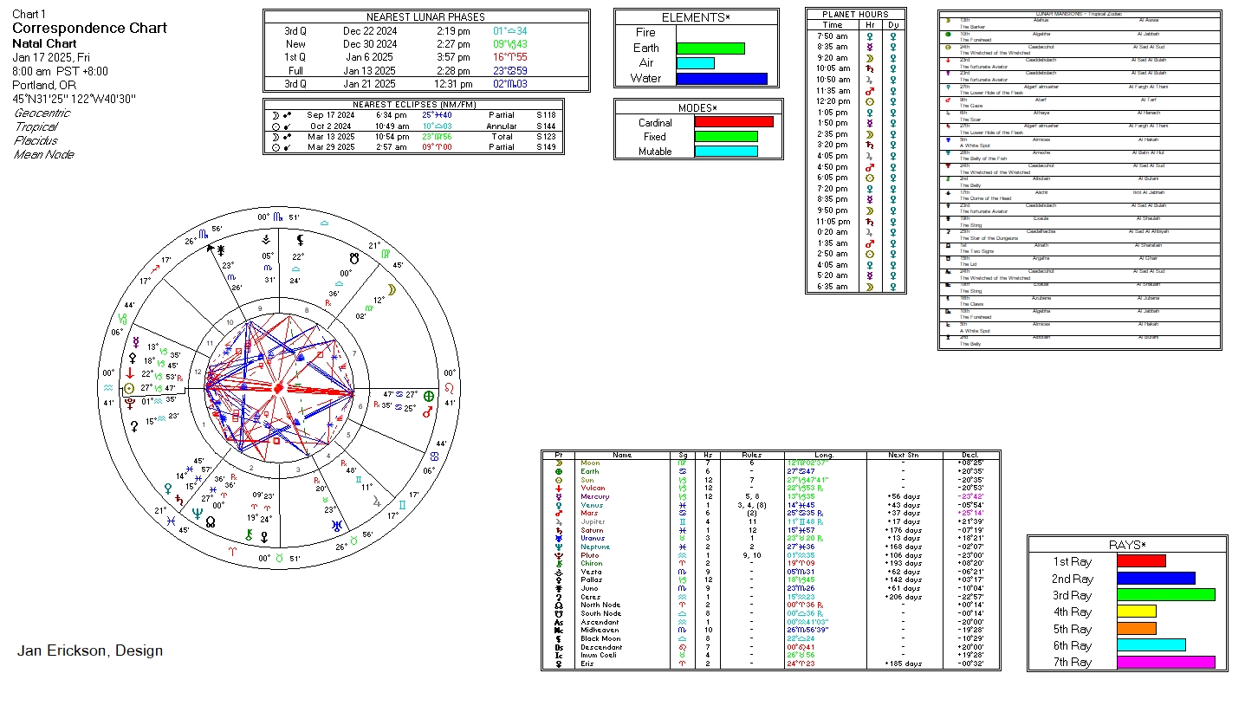This screenshot has height=725, width=1245.
Task: Select the 'Oct 2 2024' Annular eclipse row
Action: 414,126
